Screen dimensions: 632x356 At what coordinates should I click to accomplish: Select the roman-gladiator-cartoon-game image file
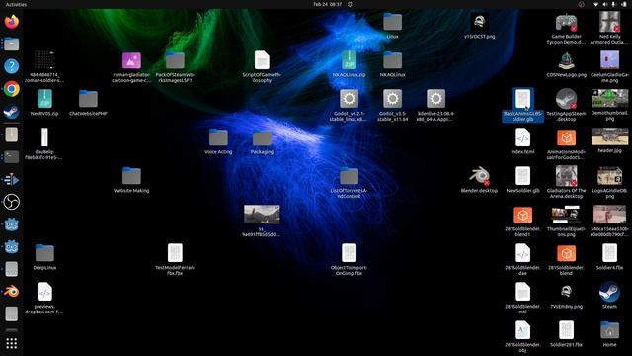point(131,67)
